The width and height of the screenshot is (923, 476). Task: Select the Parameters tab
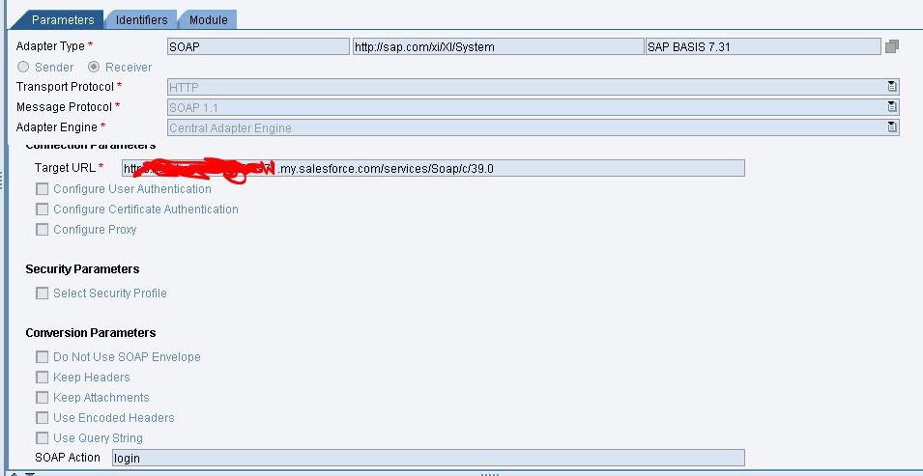click(x=63, y=19)
